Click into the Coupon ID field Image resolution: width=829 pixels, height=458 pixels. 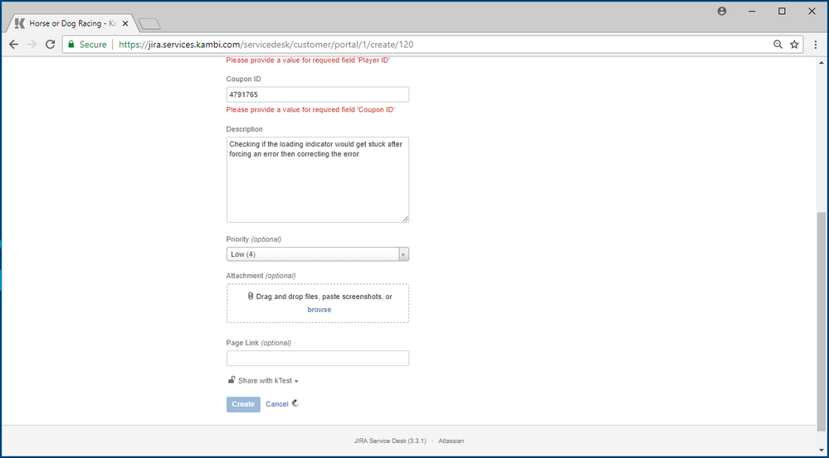317,94
